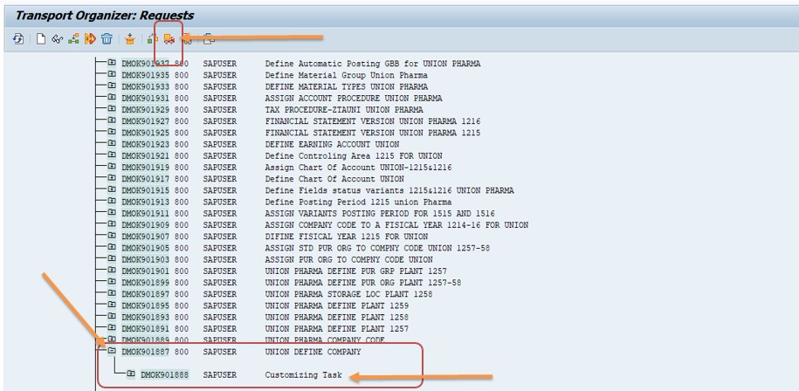The width and height of the screenshot is (799, 391).
Task: Create a new transport request
Action: pyautogui.click(x=40, y=38)
